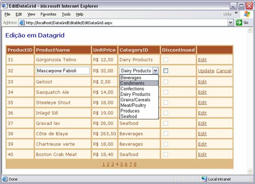Viewport: 255px width, 184px height.
Task: Click Discontinued checkbox for Boston Crab Meat
Action: point(166,154)
